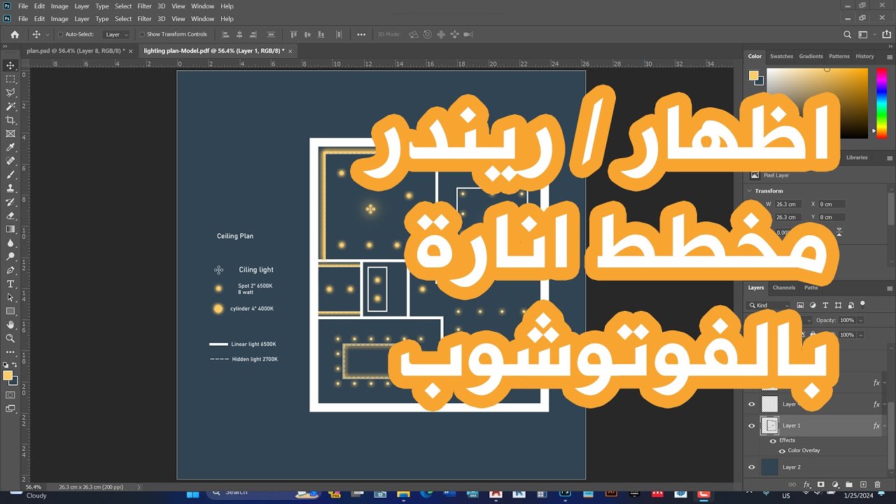The height and width of the screenshot is (504, 896).
Task: Open the search magnifier in top right
Action: (x=848, y=34)
